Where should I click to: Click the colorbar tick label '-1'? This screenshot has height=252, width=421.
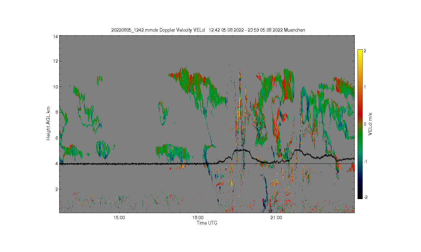[x=366, y=162]
